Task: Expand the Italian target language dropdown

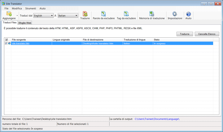Action: click(x=68, y=16)
